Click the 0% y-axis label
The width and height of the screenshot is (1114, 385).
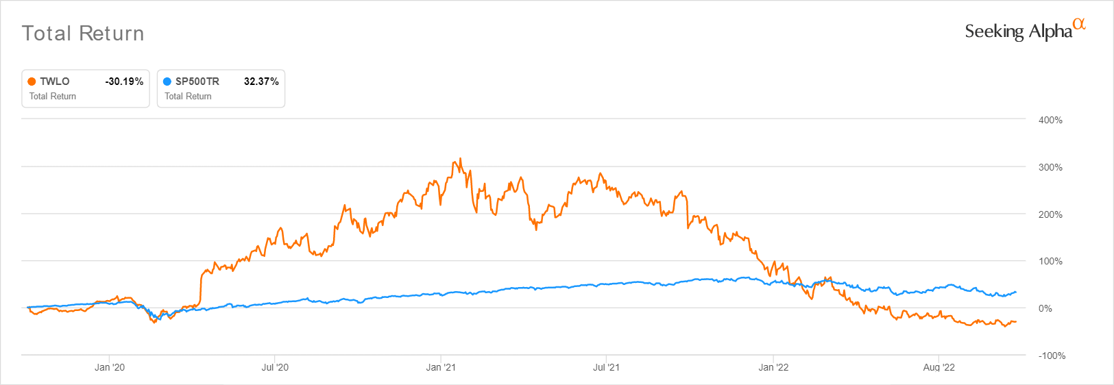[x=1045, y=308]
